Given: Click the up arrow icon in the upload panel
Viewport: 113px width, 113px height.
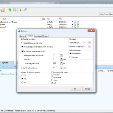Looking at the screenshot, I should tap(15, 67).
